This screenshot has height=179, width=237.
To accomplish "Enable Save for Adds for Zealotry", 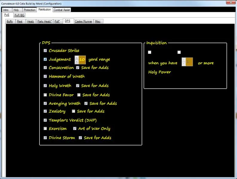I will pyautogui.click(x=74, y=111).
